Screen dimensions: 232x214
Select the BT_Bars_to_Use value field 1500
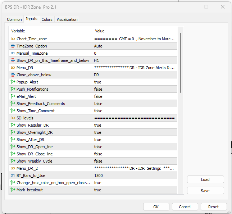[135, 176]
